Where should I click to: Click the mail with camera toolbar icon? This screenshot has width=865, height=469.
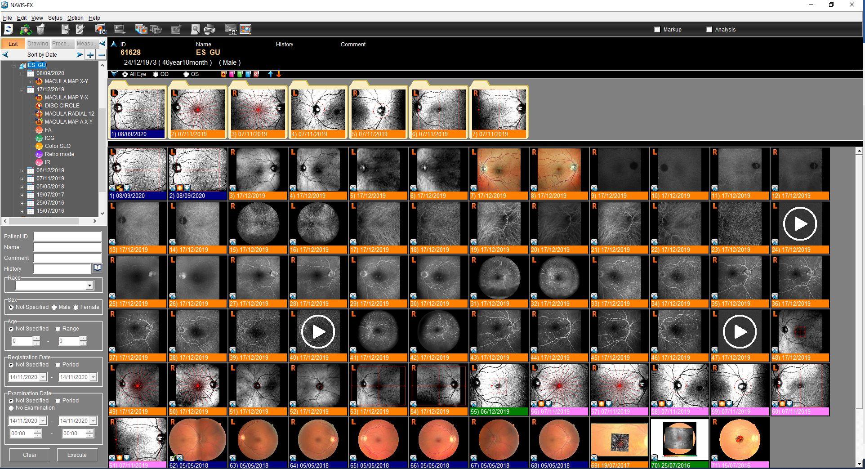click(231, 30)
